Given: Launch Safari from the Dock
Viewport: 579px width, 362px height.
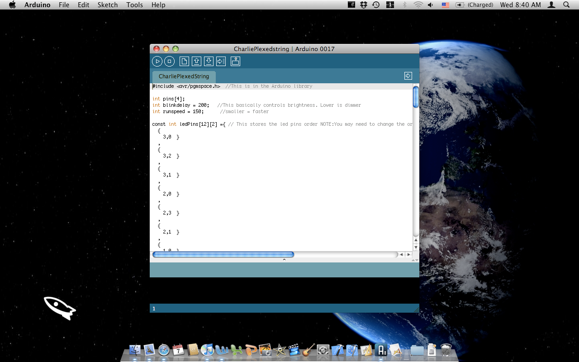Looking at the screenshot, I should click(x=164, y=350).
